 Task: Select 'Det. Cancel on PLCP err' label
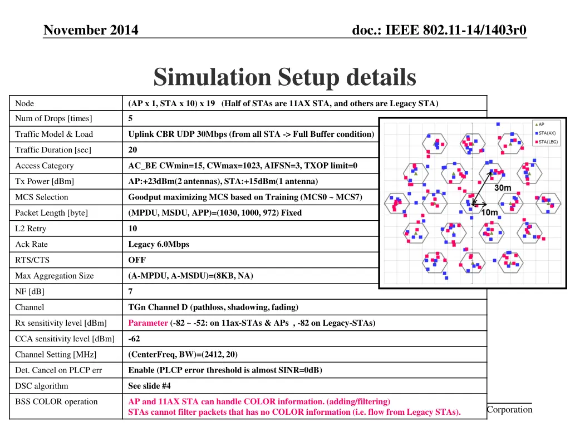(x=58, y=370)
